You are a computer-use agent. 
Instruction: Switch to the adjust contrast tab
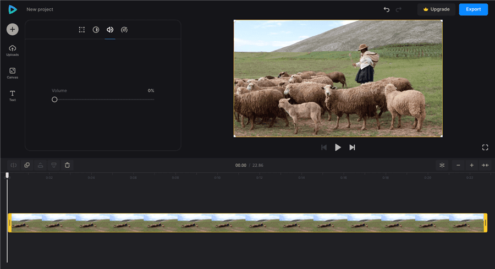96,30
